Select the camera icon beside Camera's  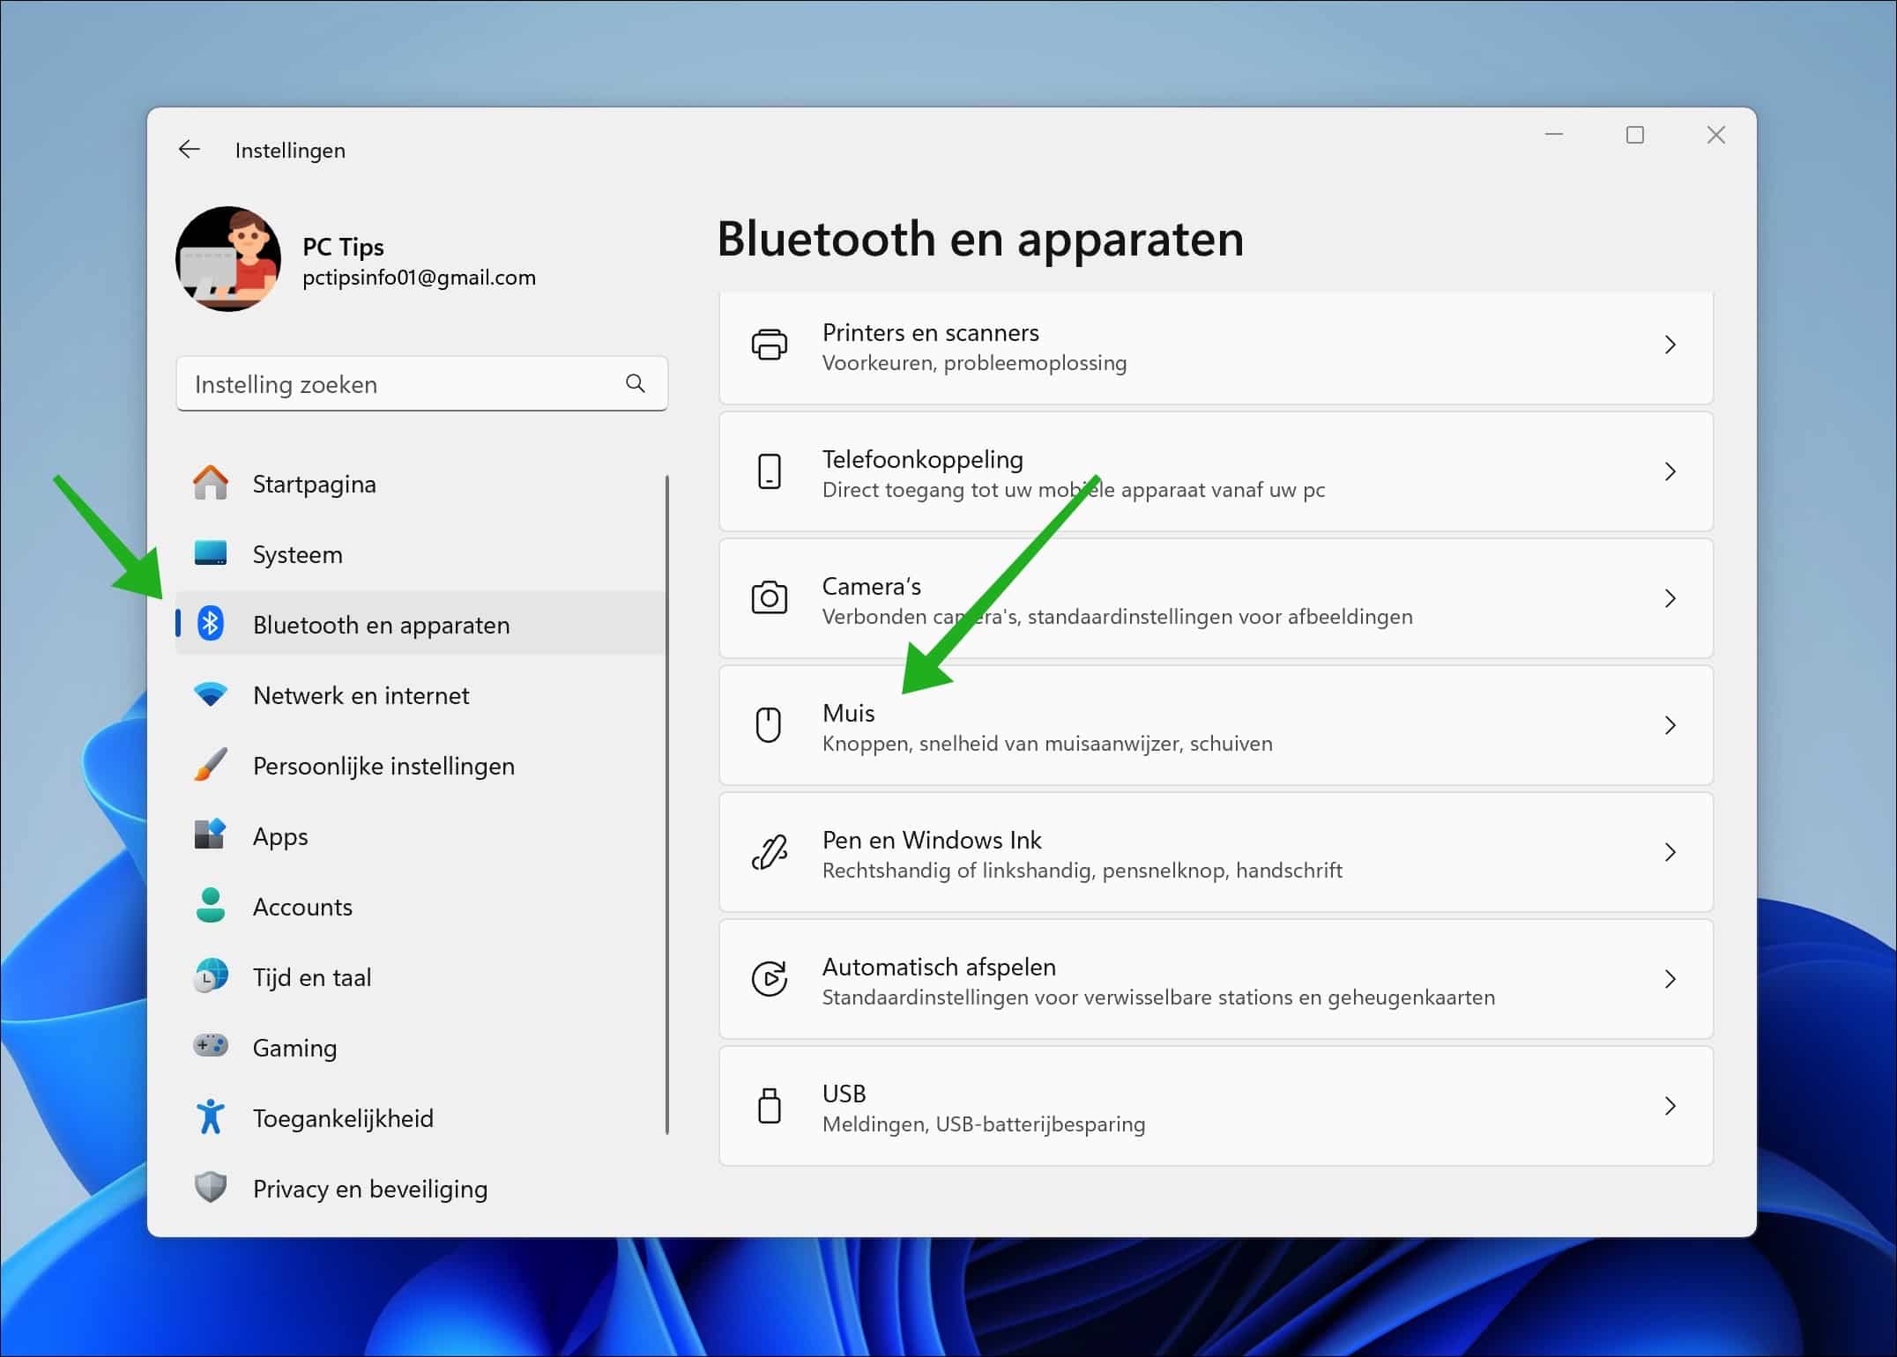coord(770,598)
